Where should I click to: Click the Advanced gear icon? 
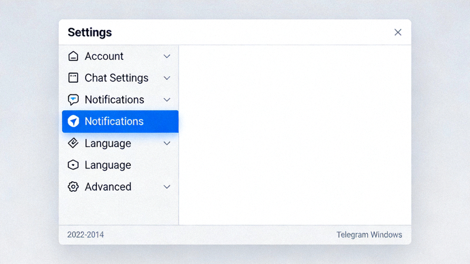coord(73,187)
